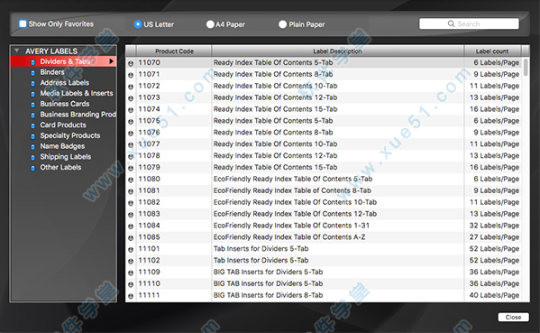Select product code 11081 row
Image resolution: width=540 pixels, height=333 pixels.
click(324, 190)
